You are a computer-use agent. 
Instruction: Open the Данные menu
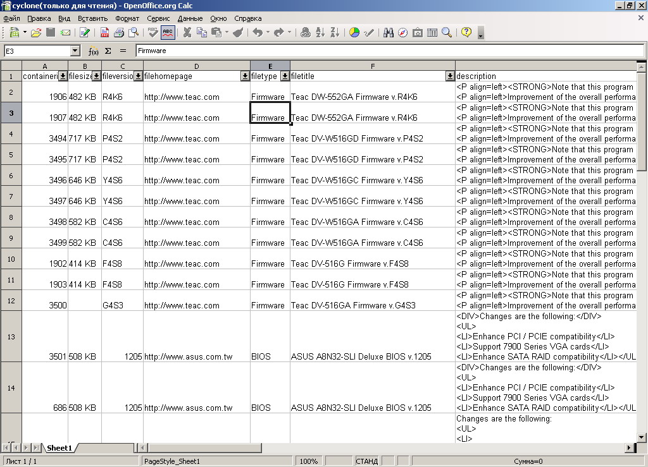(x=190, y=18)
